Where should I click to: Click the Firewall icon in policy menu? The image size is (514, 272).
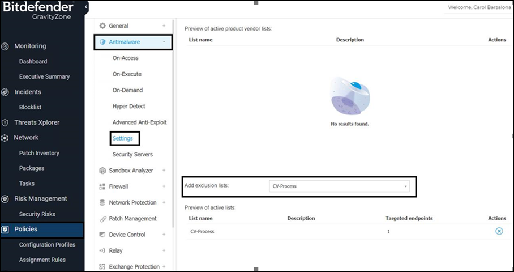(x=102, y=186)
